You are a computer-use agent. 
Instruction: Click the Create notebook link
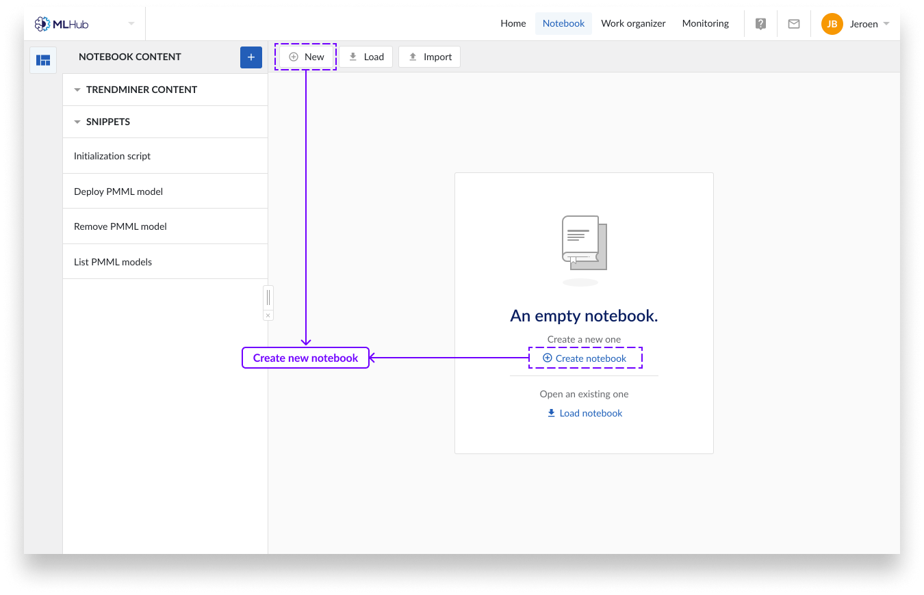tap(585, 358)
